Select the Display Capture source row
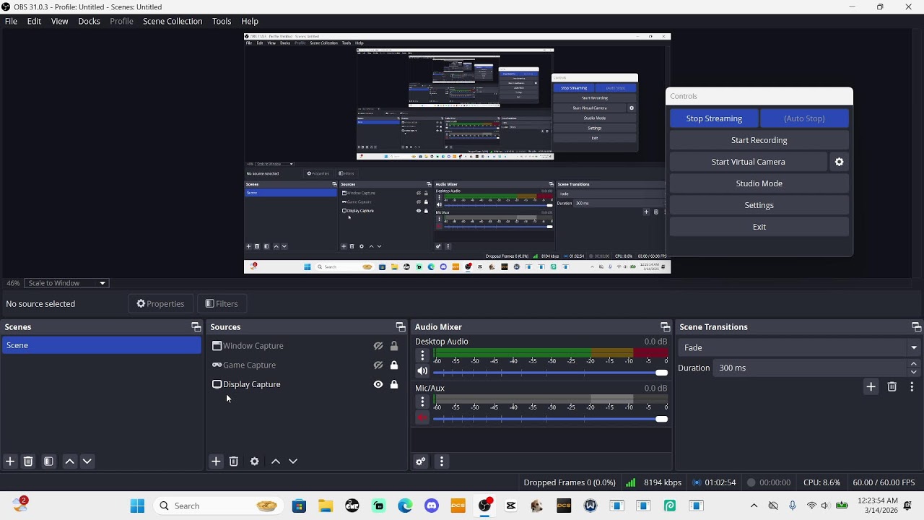Image resolution: width=924 pixels, height=520 pixels. tap(306, 384)
